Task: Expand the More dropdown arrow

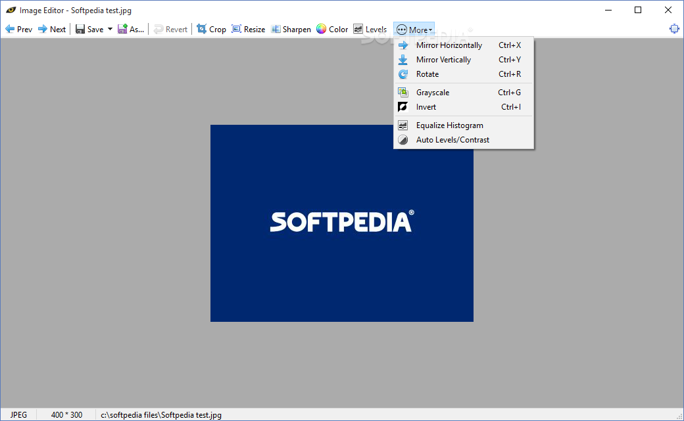Action: pos(431,30)
